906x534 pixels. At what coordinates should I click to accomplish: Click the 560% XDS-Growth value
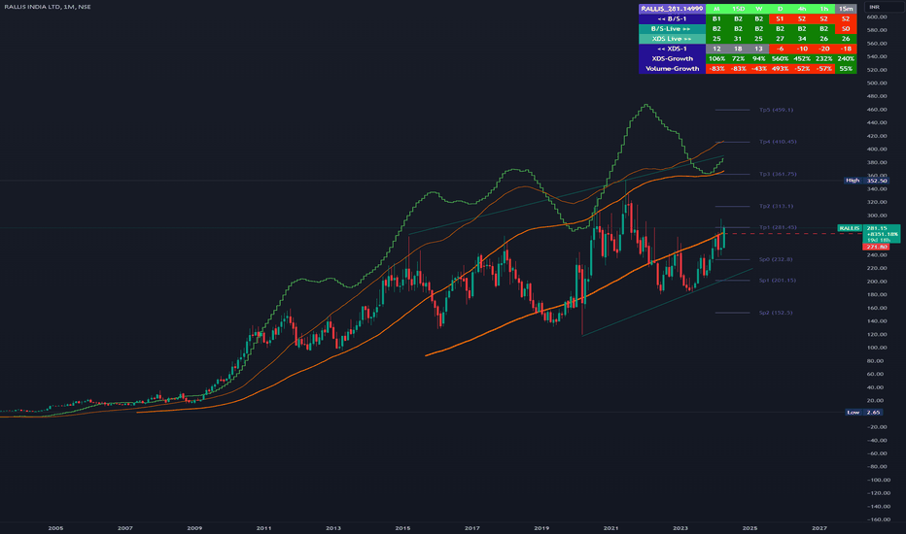pos(780,58)
